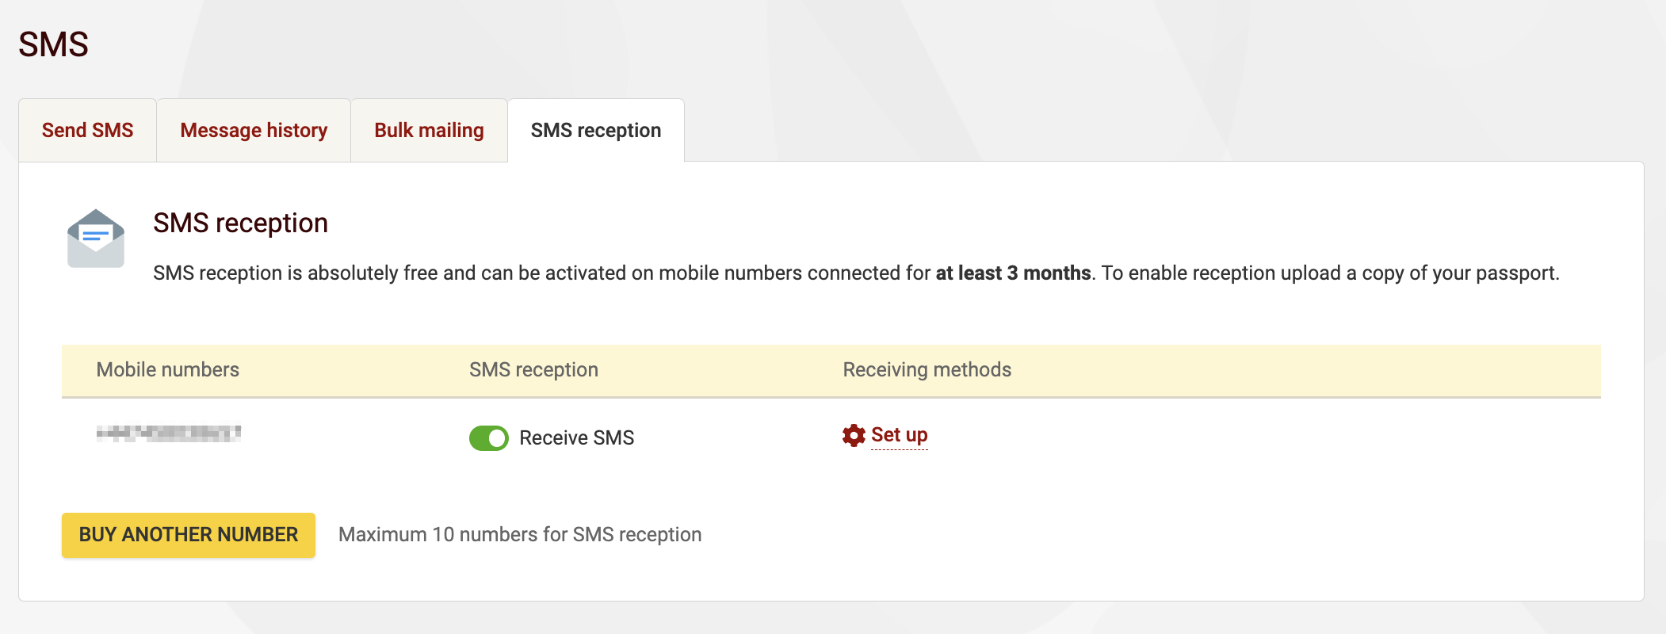
Task: Click the bold at least 3 months text
Action: coord(1014,273)
